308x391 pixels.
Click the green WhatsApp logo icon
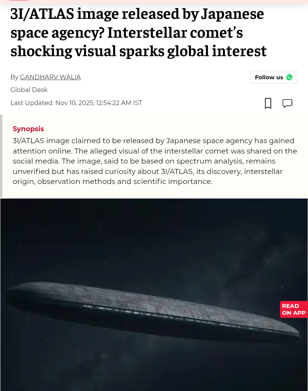[x=289, y=77]
